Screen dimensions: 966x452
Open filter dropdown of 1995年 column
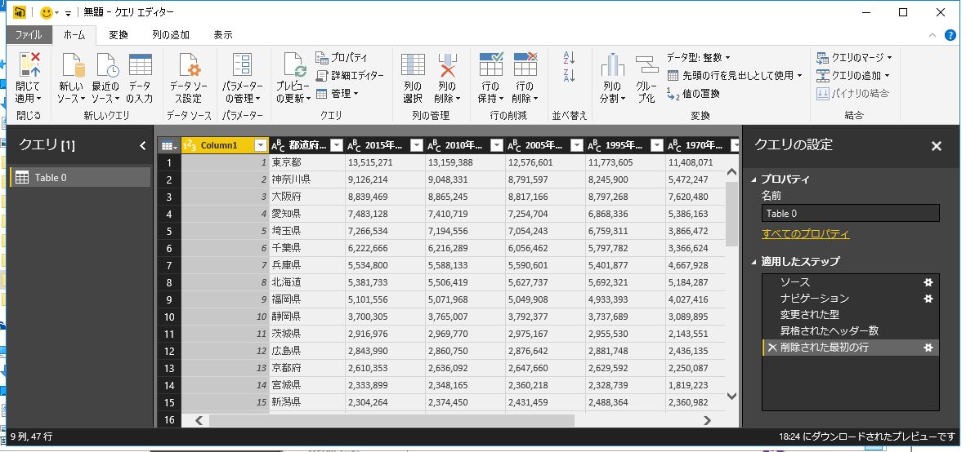point(657,146)
